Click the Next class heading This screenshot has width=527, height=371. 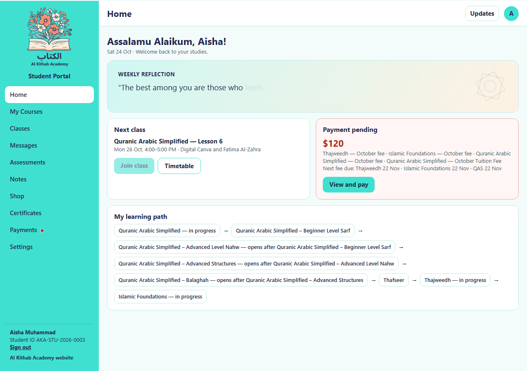point(130,130)
